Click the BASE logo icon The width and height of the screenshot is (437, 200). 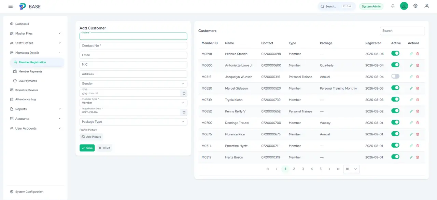(23, 6)
